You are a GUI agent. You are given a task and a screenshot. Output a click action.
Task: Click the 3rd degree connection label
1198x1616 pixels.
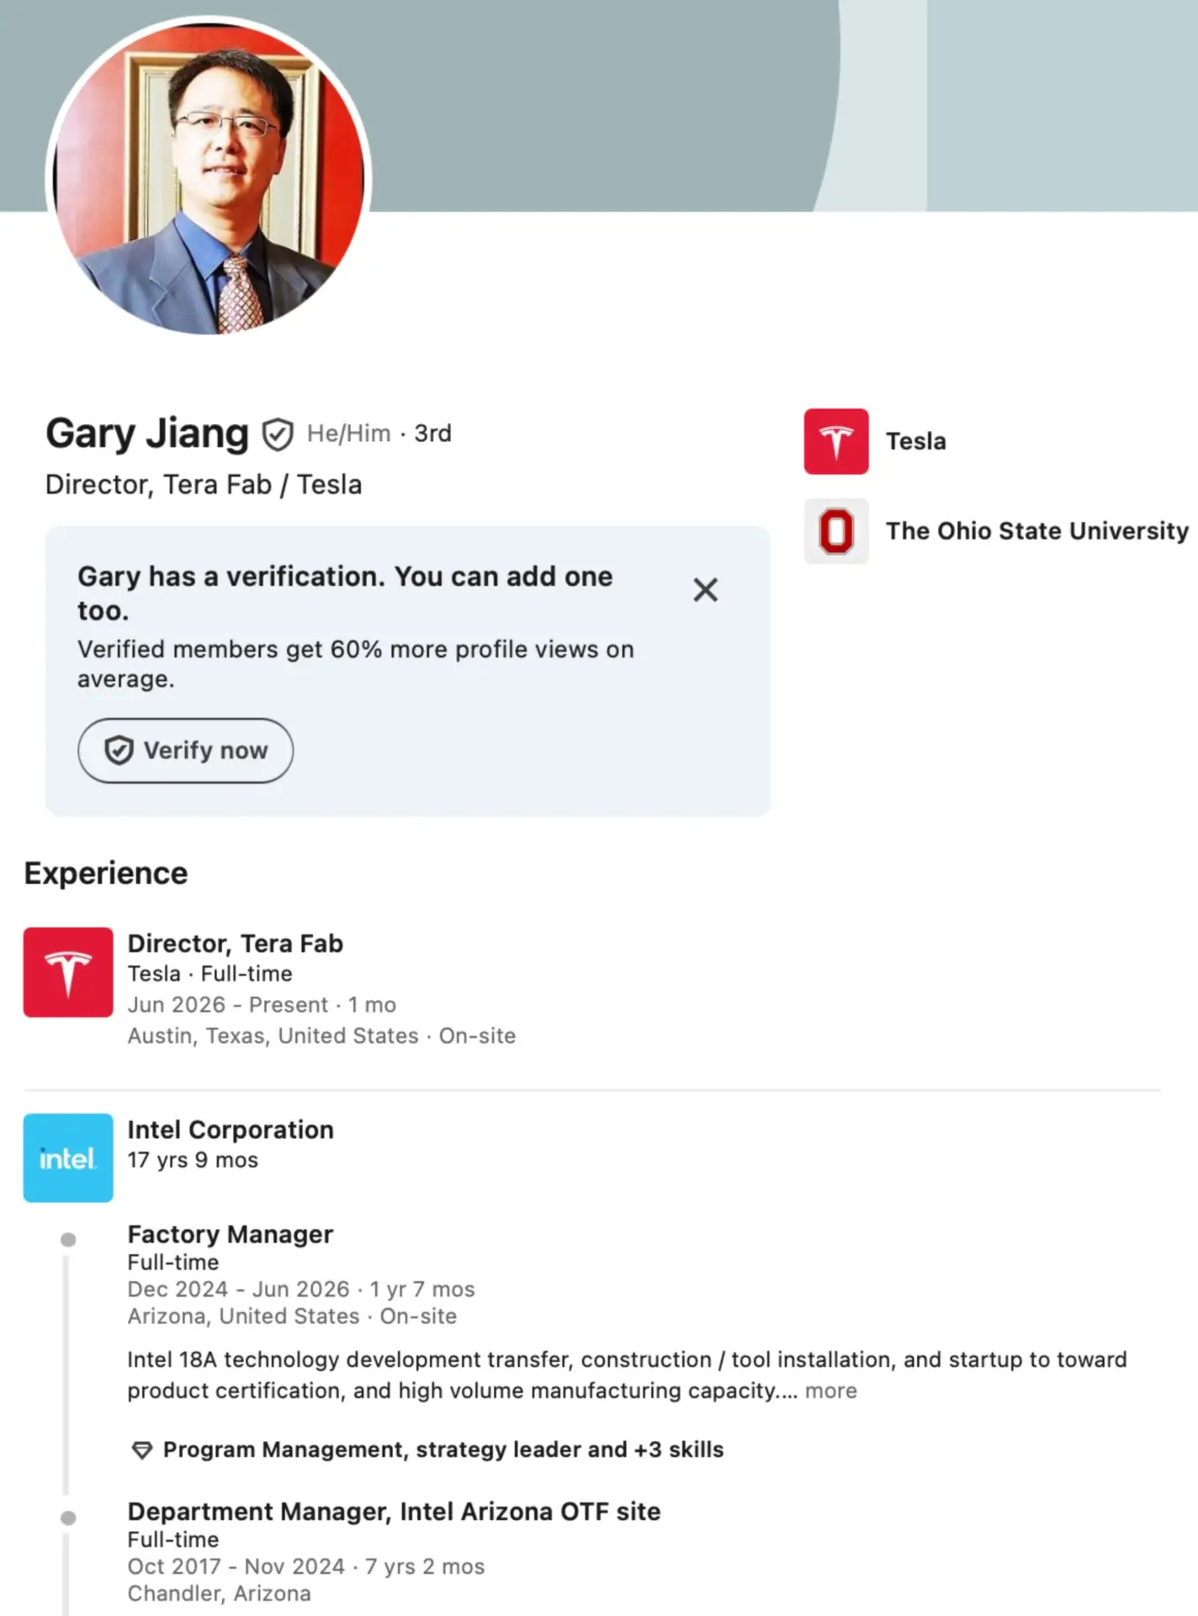432,433
